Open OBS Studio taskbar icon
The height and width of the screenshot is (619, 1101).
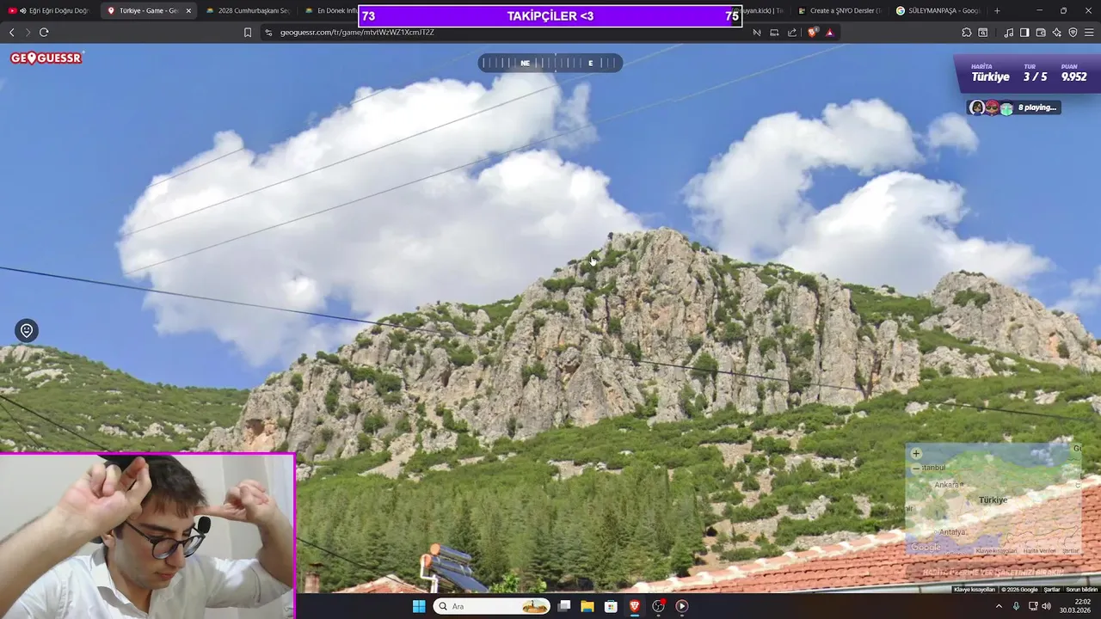(x=658, y=606)
